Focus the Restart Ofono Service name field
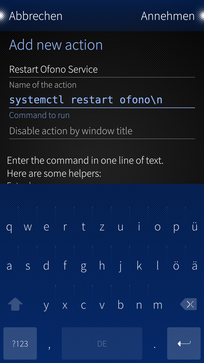 click(102, 69)
